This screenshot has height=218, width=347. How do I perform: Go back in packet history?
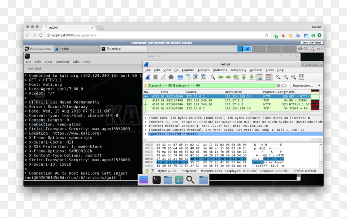(x=221, y=77)
